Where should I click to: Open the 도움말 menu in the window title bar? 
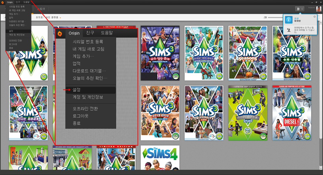26,2
